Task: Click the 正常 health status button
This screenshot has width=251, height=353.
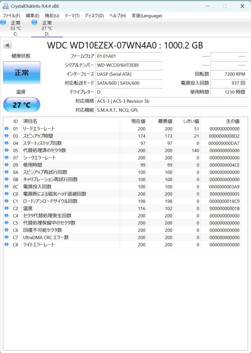Action: coord(21,72)
